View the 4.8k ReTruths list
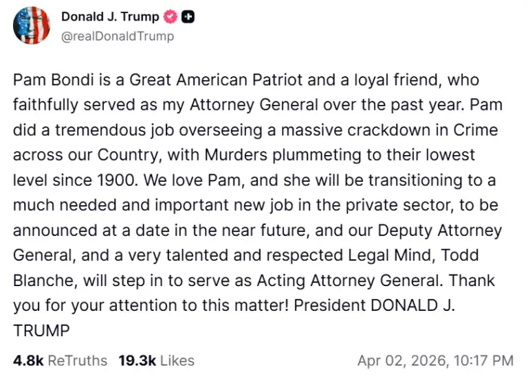This screenshot has width=528, height=376. coord(60,360)
